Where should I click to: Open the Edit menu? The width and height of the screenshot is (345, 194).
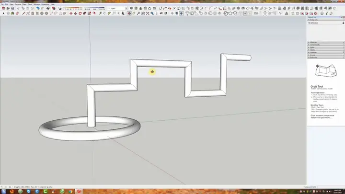tap(7, 4)
